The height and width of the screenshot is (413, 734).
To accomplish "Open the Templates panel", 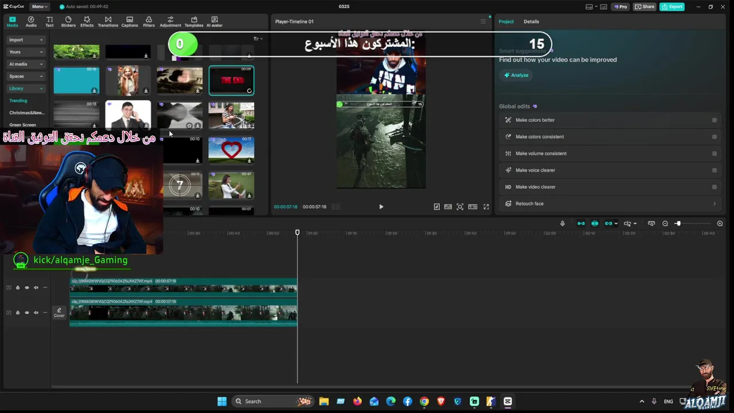I will pyautogui.click(x=194, y=21).
